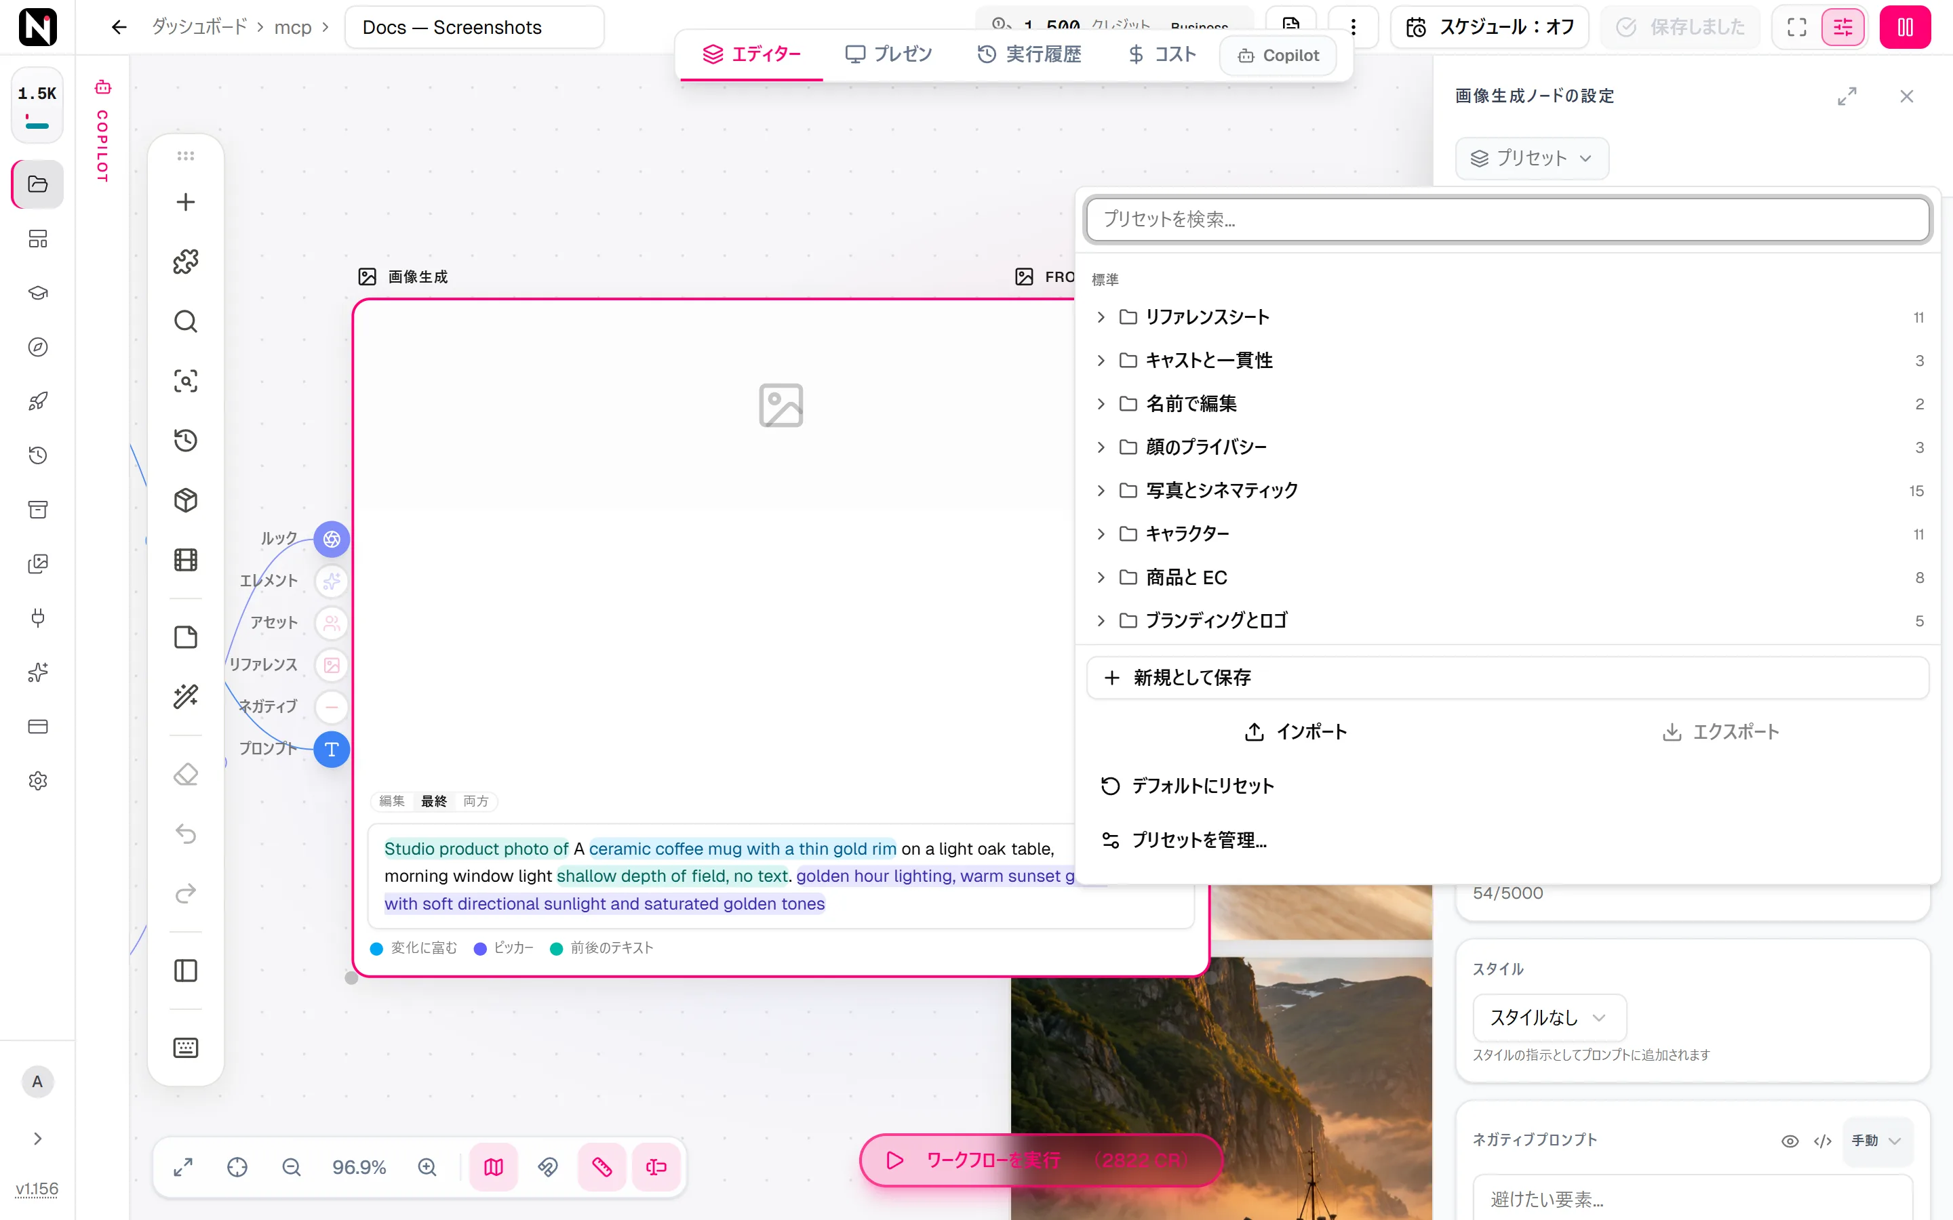Click the blue T prompt port

coord(332,750)
